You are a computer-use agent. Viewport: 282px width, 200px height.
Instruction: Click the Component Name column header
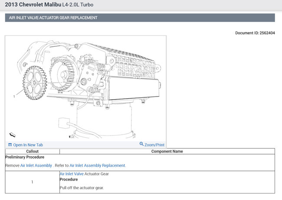click(167, 152)
